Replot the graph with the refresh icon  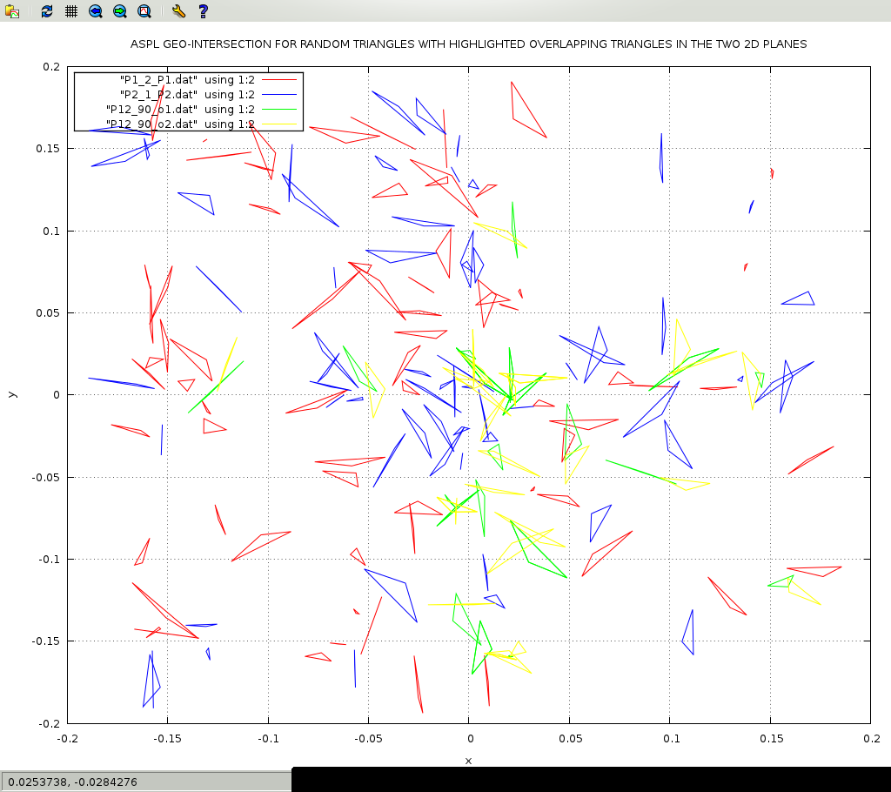(x=47, y=11)
